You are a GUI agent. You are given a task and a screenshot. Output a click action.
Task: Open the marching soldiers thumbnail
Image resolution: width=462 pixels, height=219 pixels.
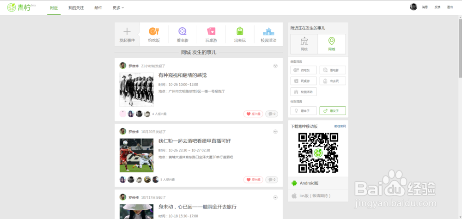coord(136,89)
